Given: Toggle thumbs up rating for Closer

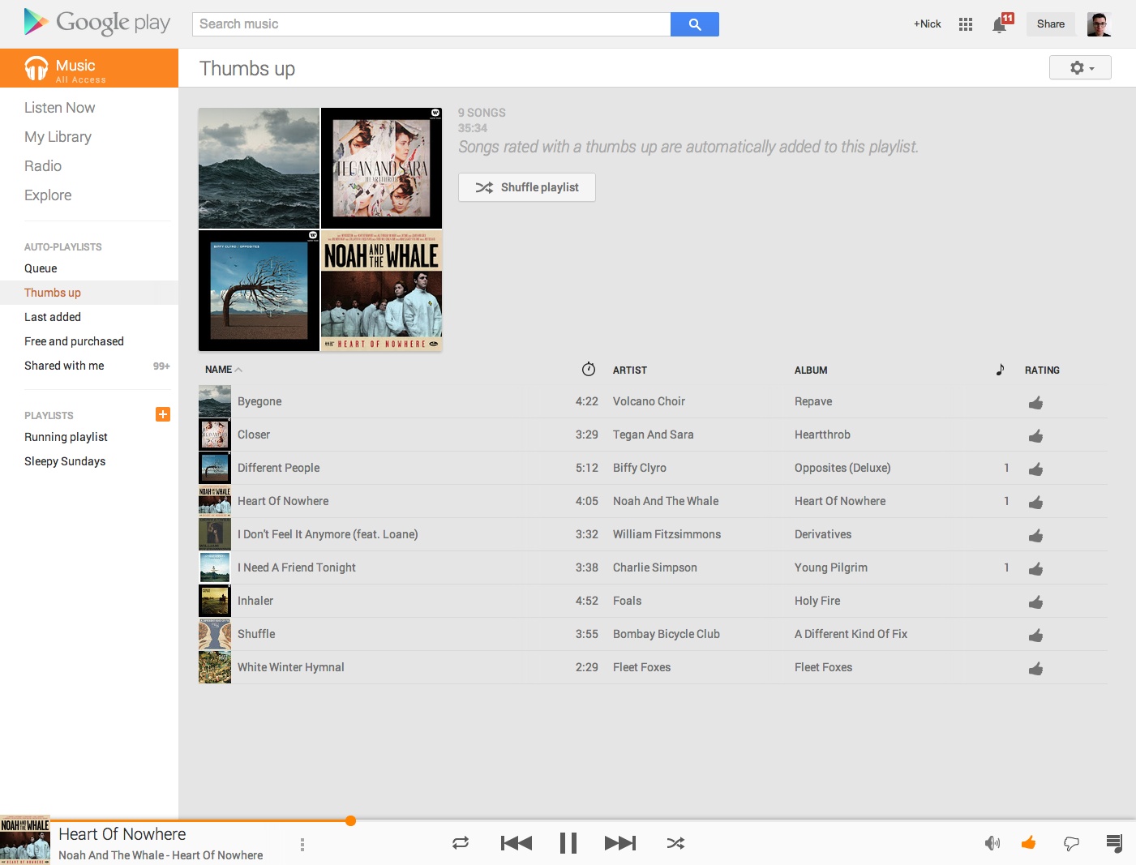Looking at the screenshot, I should [x=1035, y=436].
